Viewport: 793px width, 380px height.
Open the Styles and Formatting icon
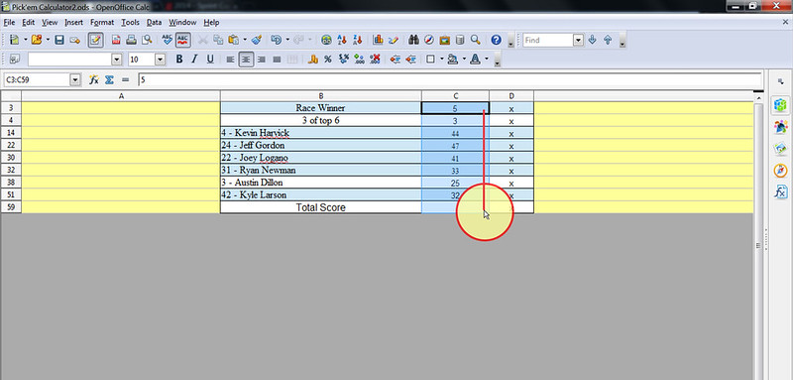[14, 60]
